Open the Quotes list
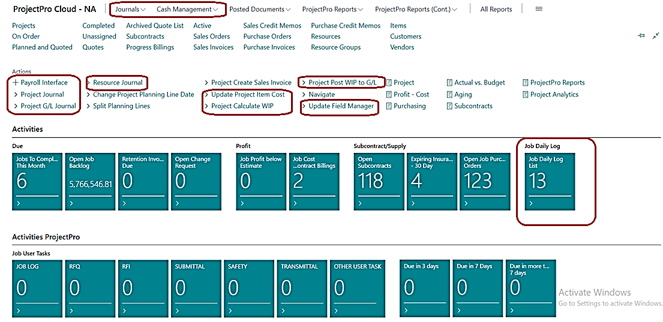The image size is (663, 322). 93,47
